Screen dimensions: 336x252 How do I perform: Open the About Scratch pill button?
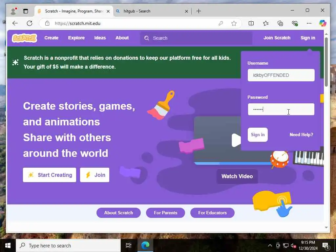pyautogui.click(x=118, y=213)
